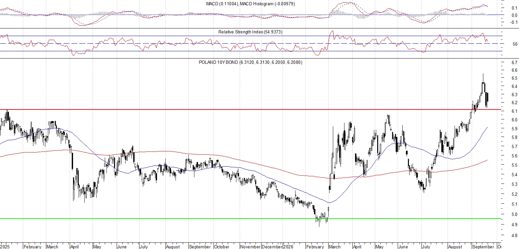Viewport: 519px width, 249px height.
Task: Pick the 5.3 price axis label
Action: [514, 184]
